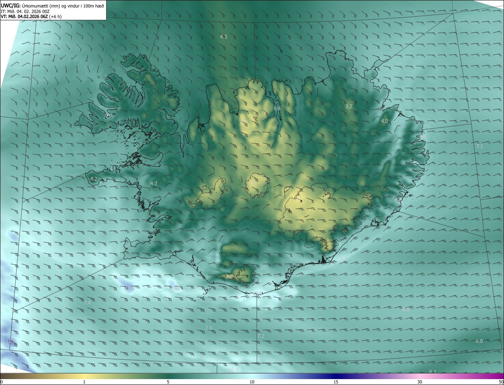Click the 7.3 value label south of Iceland
This screenshot has height=385, width=504.
click(x=208, y=328)
